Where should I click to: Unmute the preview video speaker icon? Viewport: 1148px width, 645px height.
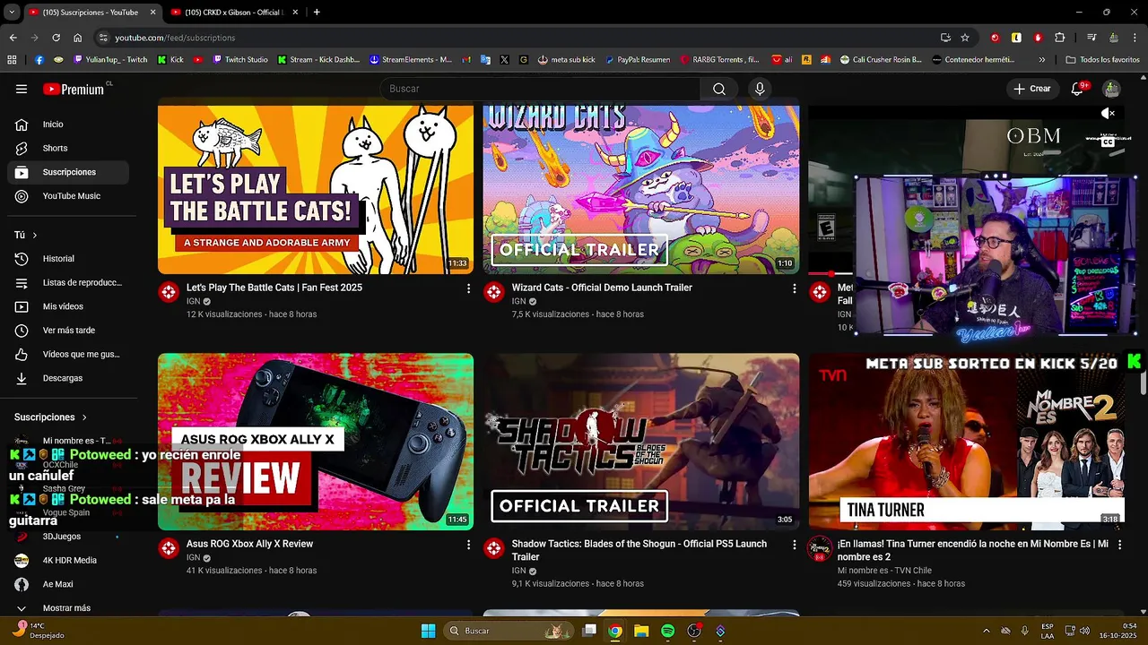tap(1109, 114)
